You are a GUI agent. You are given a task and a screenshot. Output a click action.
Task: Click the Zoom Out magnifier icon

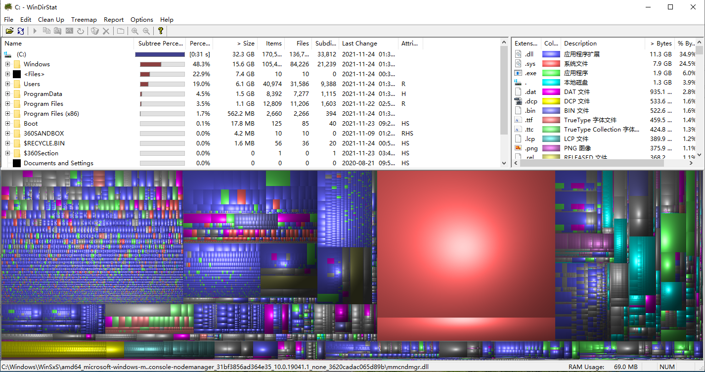tap(146, 31)
